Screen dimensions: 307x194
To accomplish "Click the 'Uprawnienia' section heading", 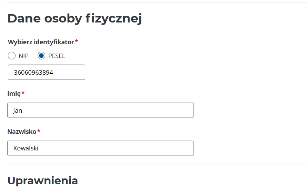I will pos(42,181).
